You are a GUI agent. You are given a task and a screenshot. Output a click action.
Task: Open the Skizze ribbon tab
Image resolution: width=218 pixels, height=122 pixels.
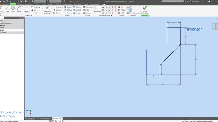coord(13,4)
